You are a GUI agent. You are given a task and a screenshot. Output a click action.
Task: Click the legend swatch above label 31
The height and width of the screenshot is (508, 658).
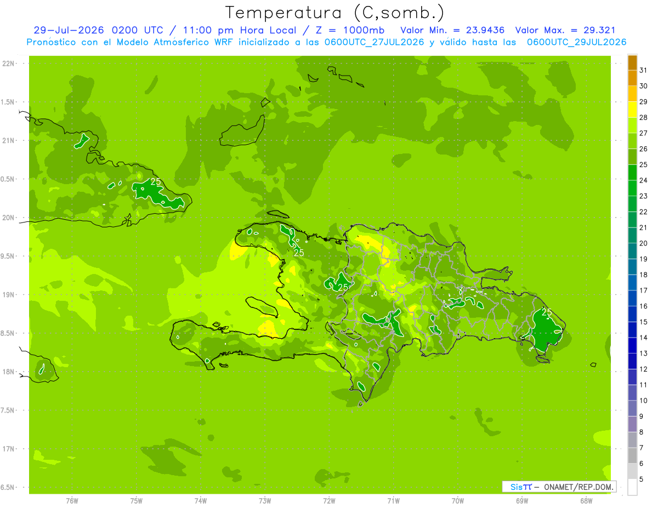click(x=632, y=62)
